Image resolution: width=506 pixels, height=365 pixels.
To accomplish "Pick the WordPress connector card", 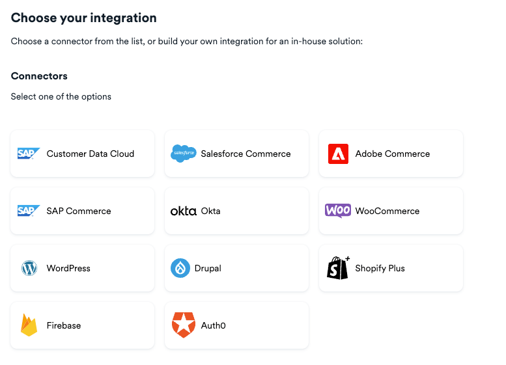I will click(x=82, y=268).
